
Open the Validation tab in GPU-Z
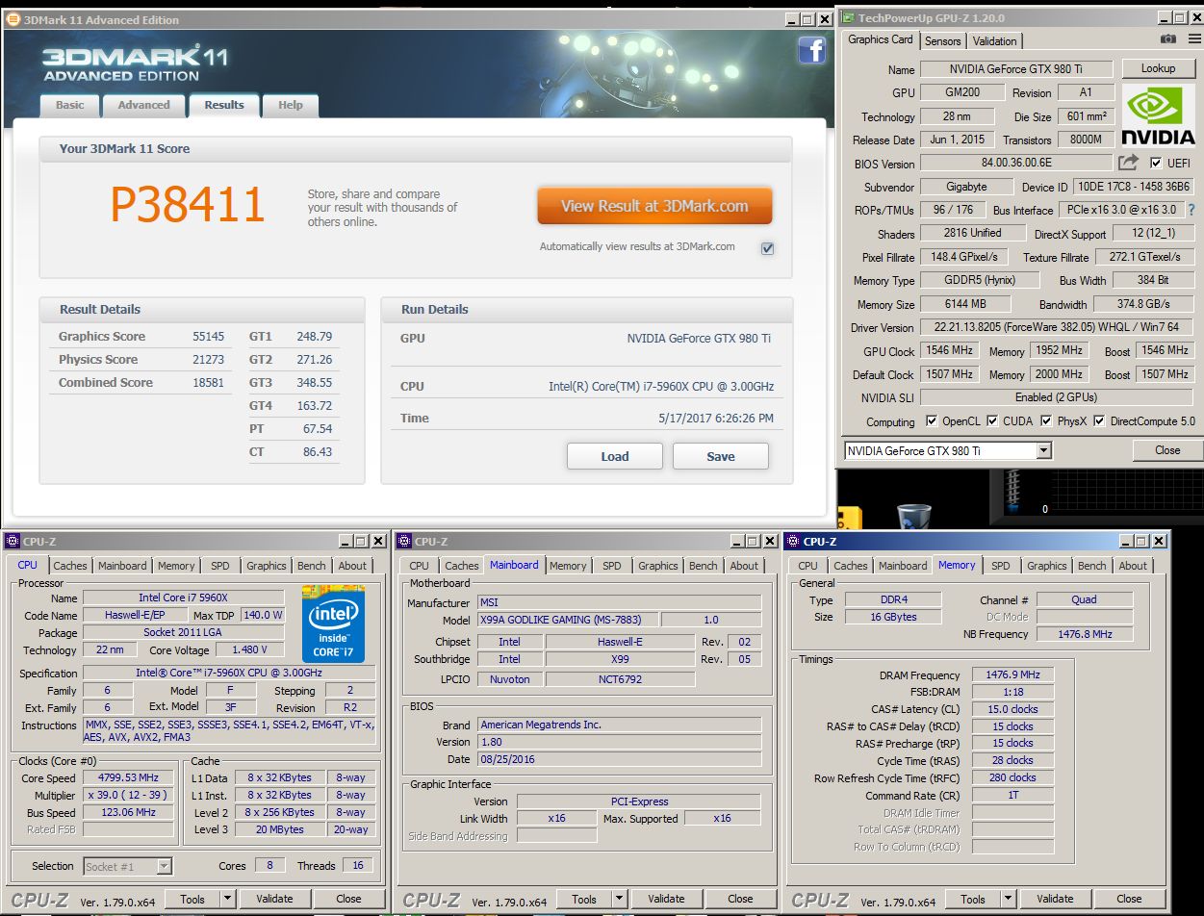[x=994, y=41]
